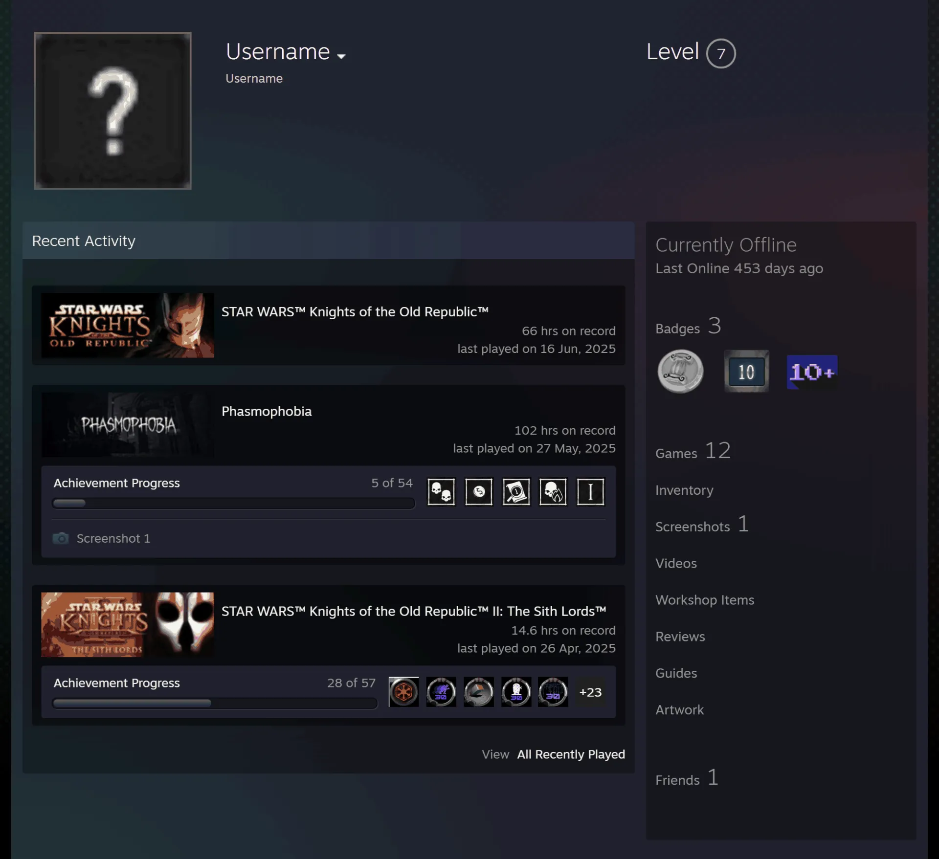The height and width of the screenshot is (859, 939).
Task: Click the 'Last Online 453 days ago' text
Action: [x=739, y=269]
